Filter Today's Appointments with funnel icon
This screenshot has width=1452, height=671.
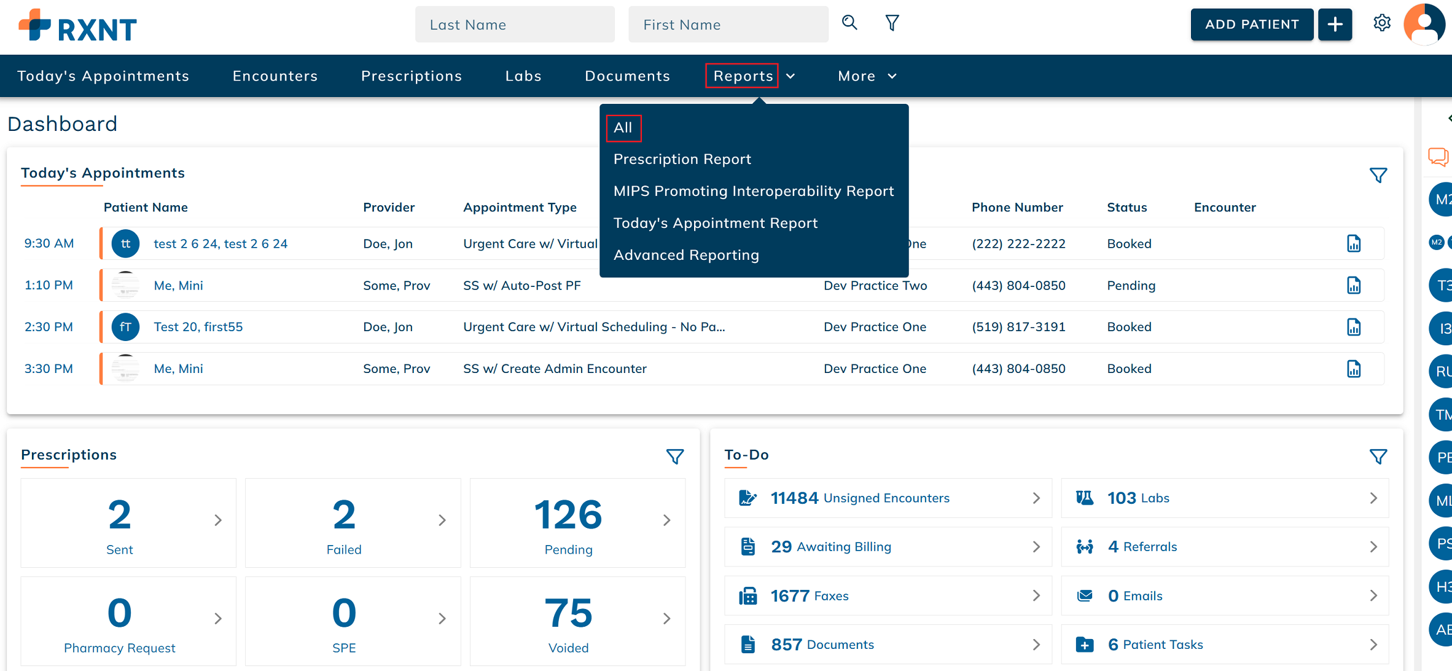[1378, 175]
